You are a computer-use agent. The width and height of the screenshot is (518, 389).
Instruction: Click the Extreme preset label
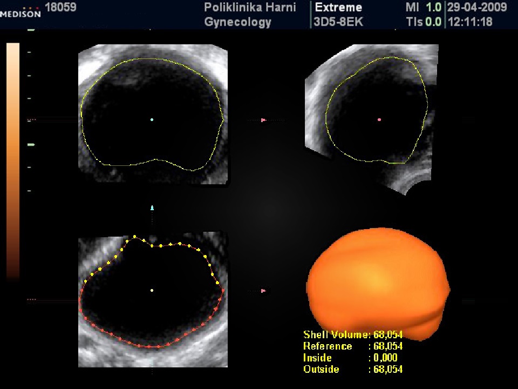click(x=338, y=8)
